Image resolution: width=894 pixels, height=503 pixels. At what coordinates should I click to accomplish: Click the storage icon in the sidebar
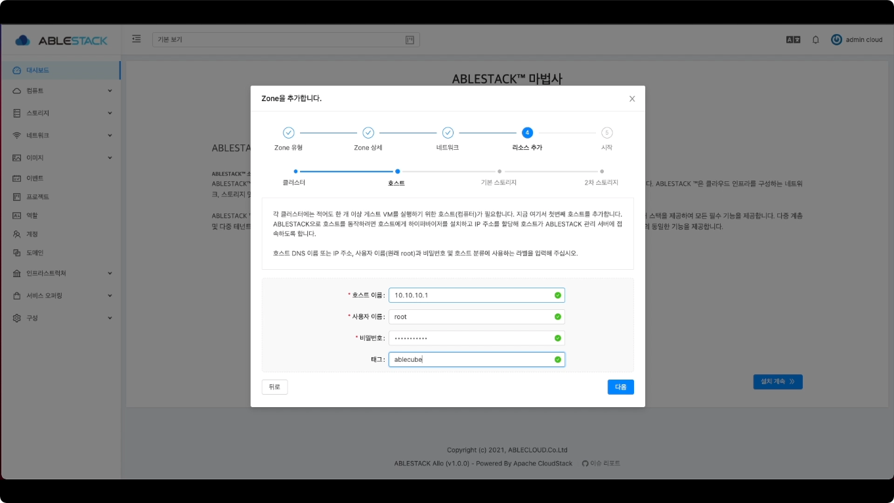pos(17,113)
